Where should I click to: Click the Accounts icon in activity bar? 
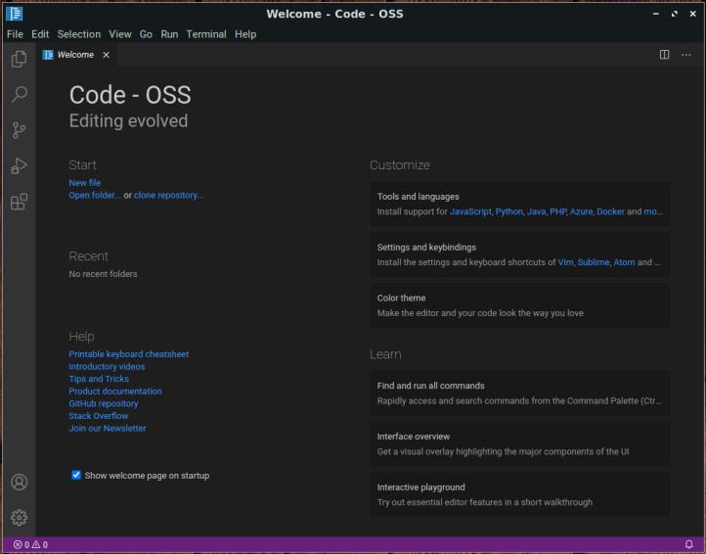click(x=19, y=482)
